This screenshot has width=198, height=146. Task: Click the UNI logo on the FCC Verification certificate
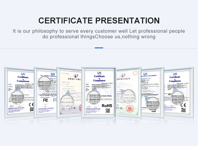click(53, 74)
